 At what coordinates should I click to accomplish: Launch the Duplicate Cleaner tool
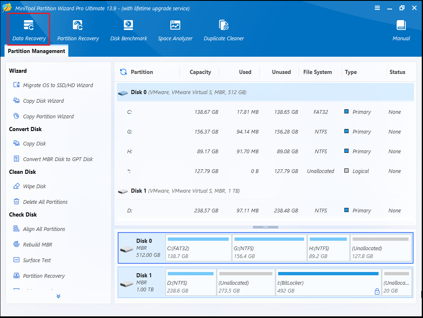pyautogui.click(x=224, y=30)
